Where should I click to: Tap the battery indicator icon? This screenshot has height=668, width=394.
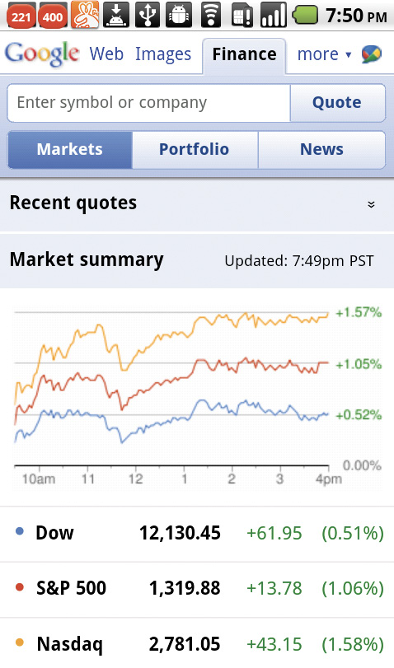click(x=305, y=15)
